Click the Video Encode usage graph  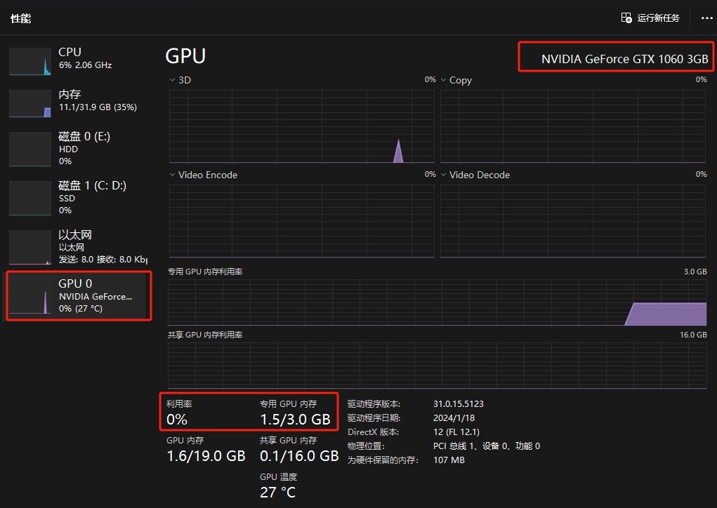pos(302,221)
